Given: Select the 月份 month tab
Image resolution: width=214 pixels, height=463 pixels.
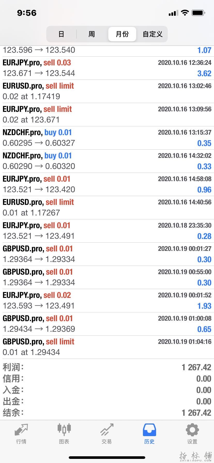Looking at the screenshot, I should pyautogui.click(x=122, y=34).
